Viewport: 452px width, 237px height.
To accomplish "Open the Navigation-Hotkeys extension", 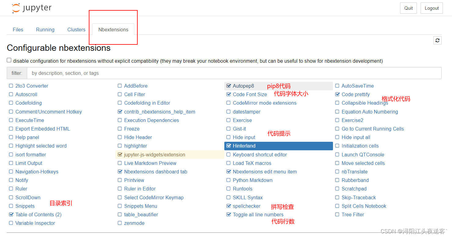I will pos(37,172).
